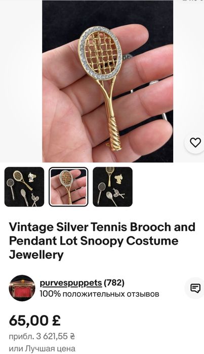Select the third thumbnail showing brooch backs

[112, 187]
